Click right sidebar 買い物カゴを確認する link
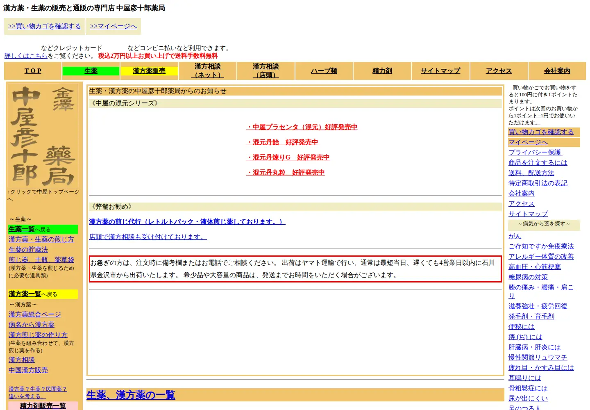Viewport: 590px width, 410px height. (x=541, y=132)
